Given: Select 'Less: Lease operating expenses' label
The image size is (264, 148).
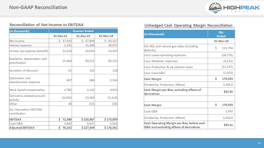Looking at the screenshot, I should [165, 55].
